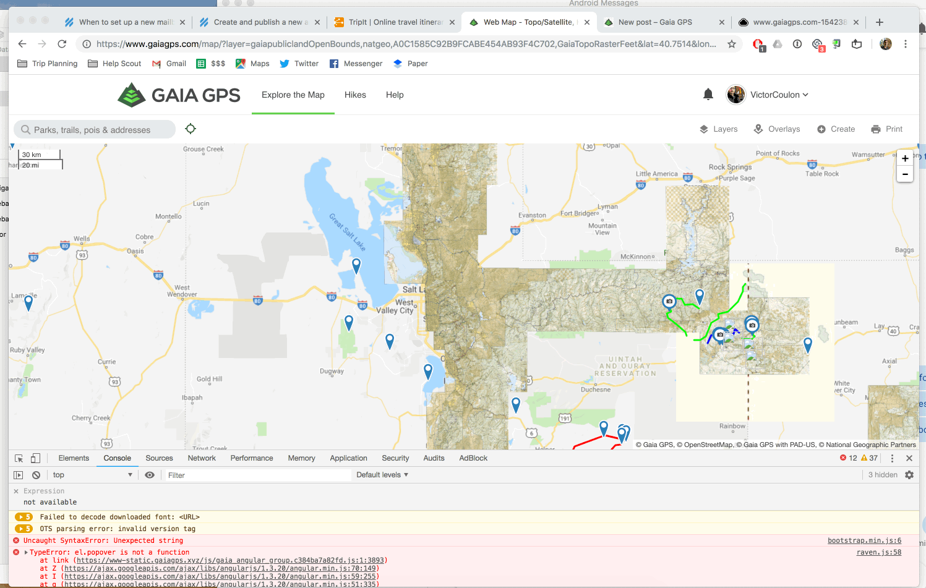The image size is (926, 588).
Task: Zoom out on the map
Action: (905, 174)
